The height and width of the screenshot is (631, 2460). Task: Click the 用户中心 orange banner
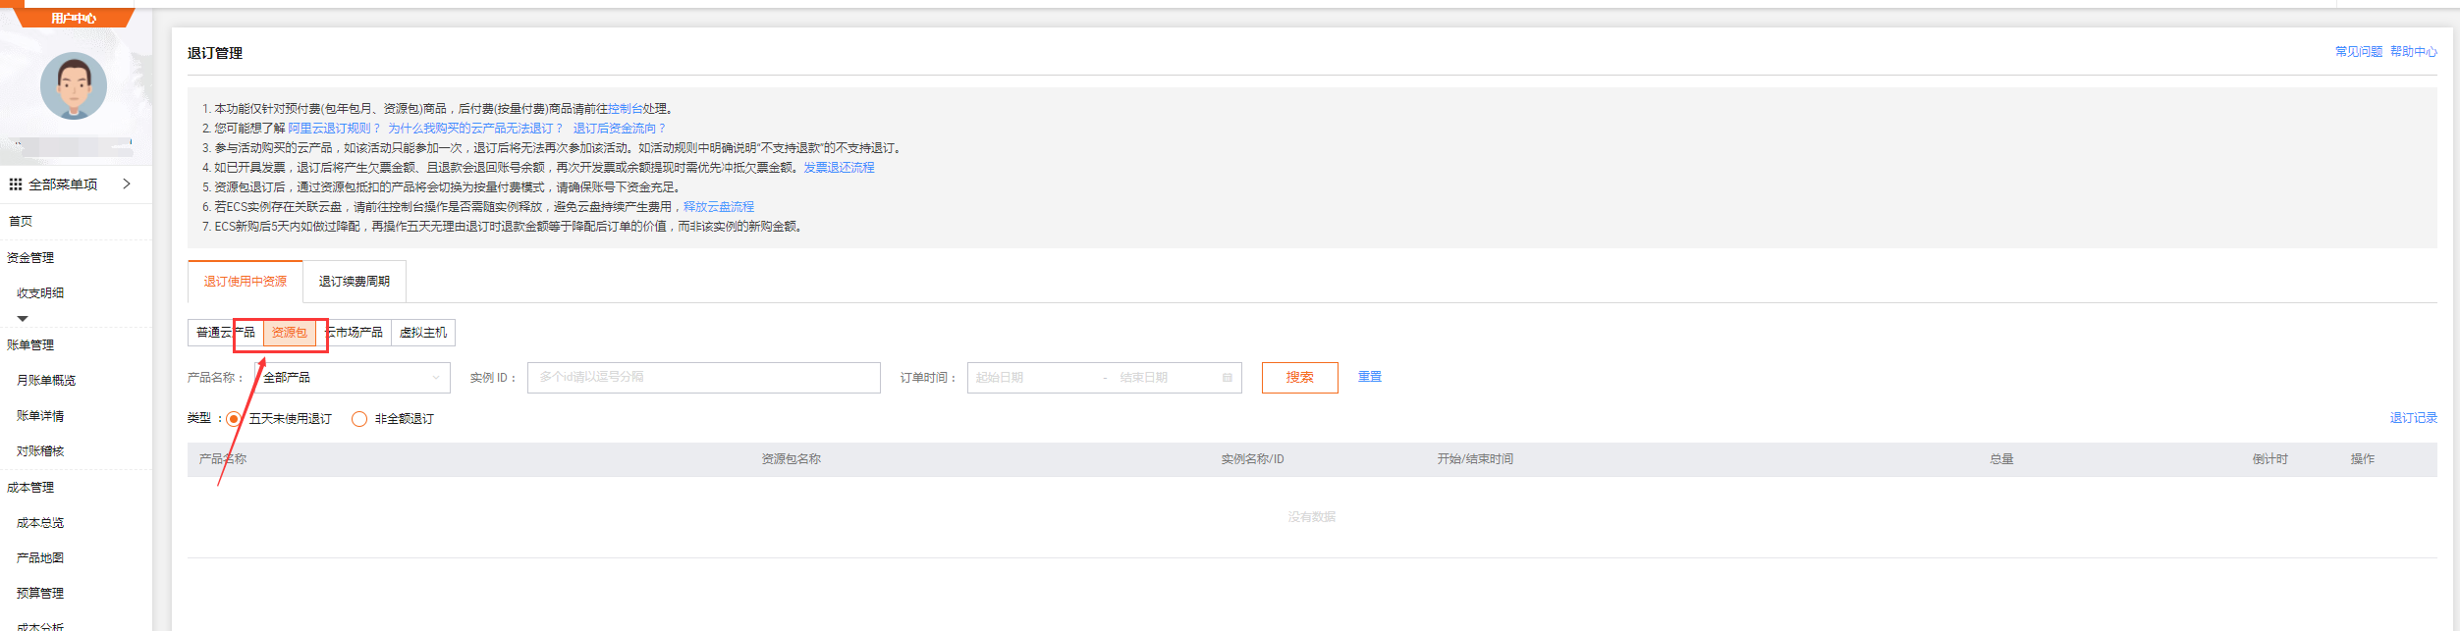74,18
